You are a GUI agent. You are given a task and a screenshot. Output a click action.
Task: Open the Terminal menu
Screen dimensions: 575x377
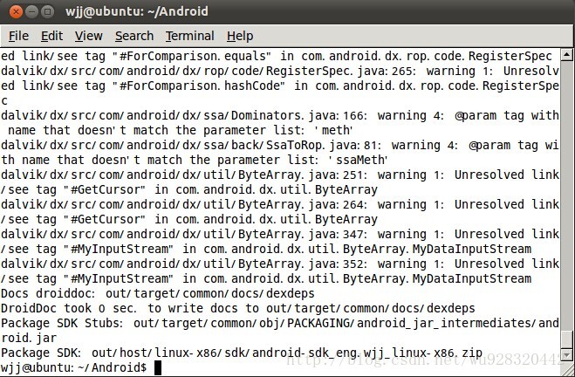189,36
